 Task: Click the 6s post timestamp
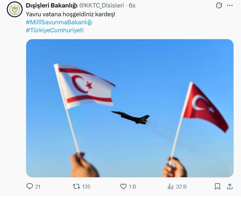click(132, 6)
